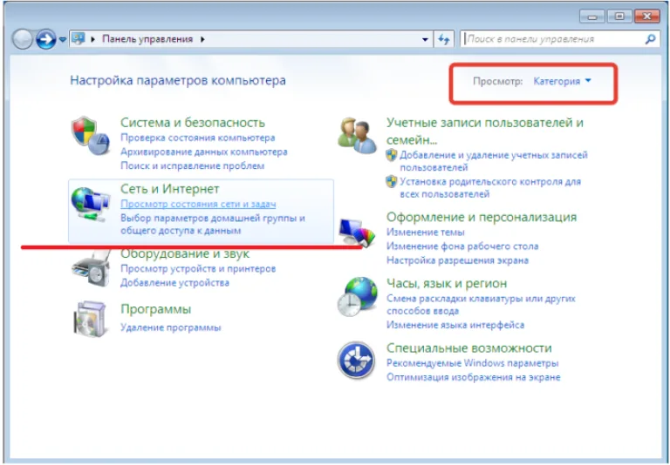
Task: Click the Оформление и персонализация monitor icon
Action: (x=357, y=232)
